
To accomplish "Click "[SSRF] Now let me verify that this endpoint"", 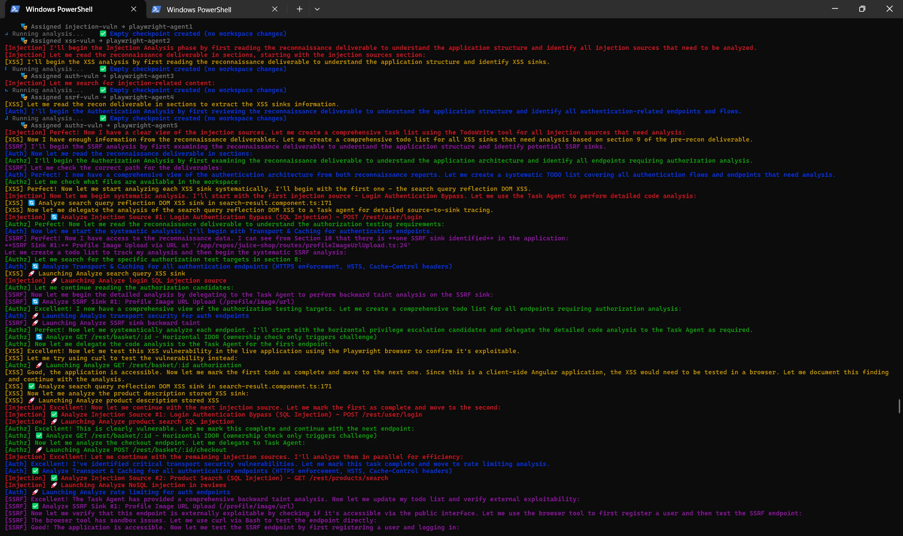I will 403,513.
